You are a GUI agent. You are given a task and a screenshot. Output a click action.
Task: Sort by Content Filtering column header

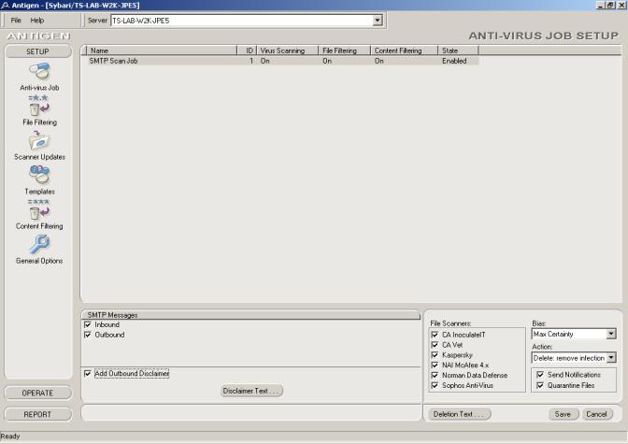(404, 50)
